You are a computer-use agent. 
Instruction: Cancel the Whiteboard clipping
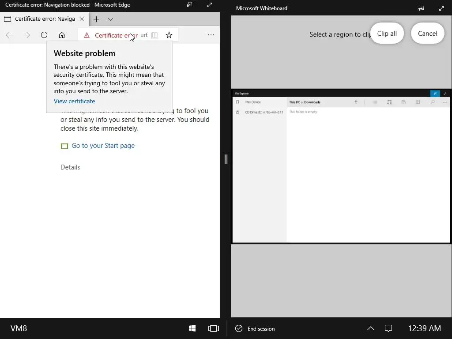tap(427, 34)
